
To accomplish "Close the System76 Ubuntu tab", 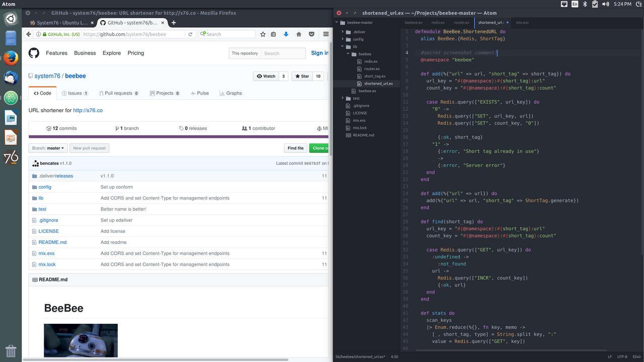I will [92, 23].
